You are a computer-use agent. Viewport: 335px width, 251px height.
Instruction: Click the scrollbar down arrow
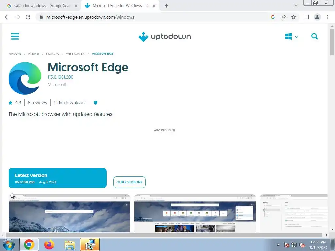[332, 230]
